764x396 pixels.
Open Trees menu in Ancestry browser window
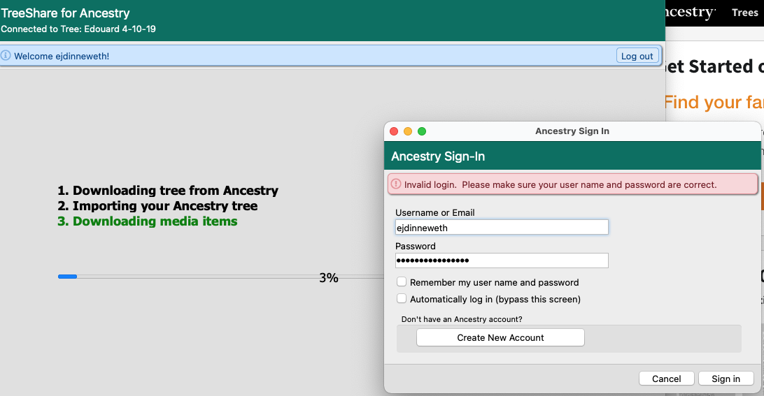point(744,13)
